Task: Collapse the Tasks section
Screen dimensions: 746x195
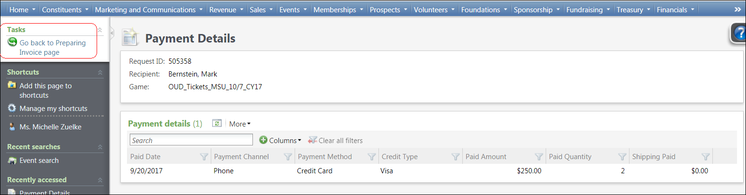Action: pos(100,30)
